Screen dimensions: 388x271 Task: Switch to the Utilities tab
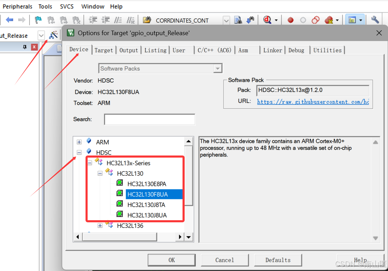328,50
